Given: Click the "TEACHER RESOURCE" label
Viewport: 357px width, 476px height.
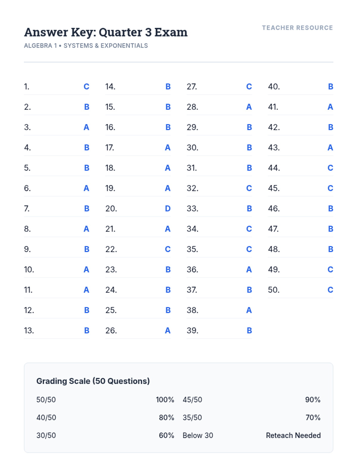Looking at the screenshot, I should (297, 28).
